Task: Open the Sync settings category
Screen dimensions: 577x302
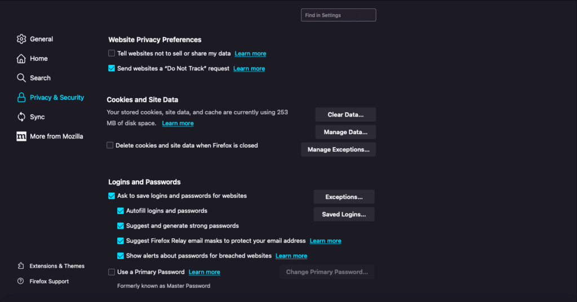Action: [x=37, y=117]
